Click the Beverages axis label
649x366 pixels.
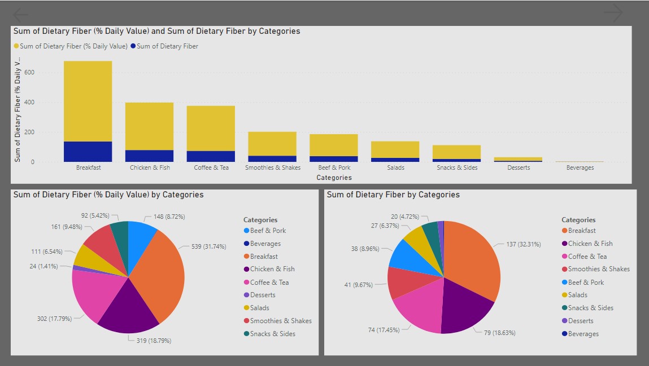(x=580, y=167)
